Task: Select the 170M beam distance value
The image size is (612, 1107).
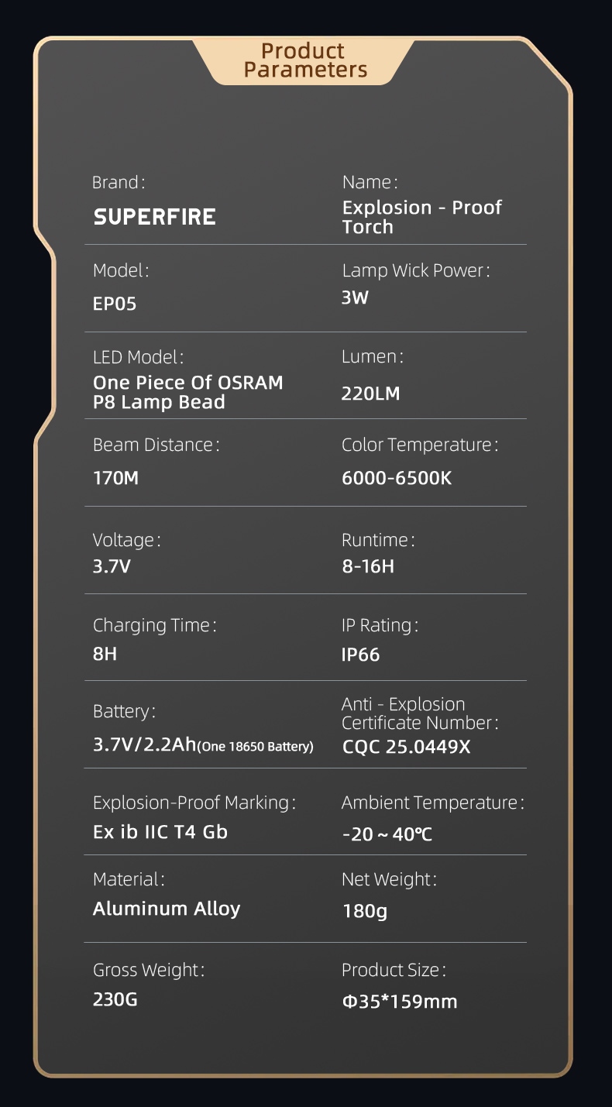Action: point(116,479)
